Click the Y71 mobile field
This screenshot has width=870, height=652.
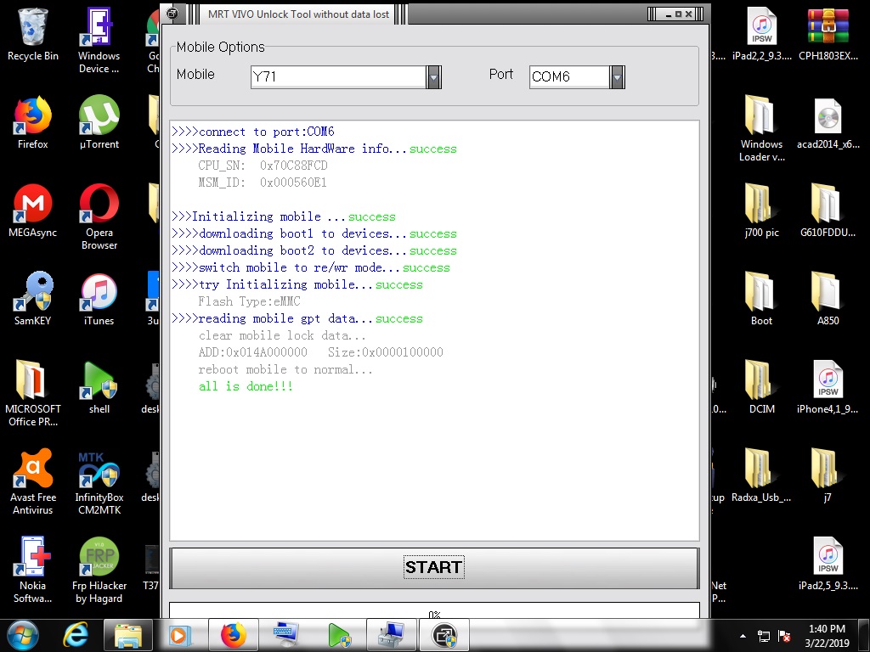click(338, 77)
